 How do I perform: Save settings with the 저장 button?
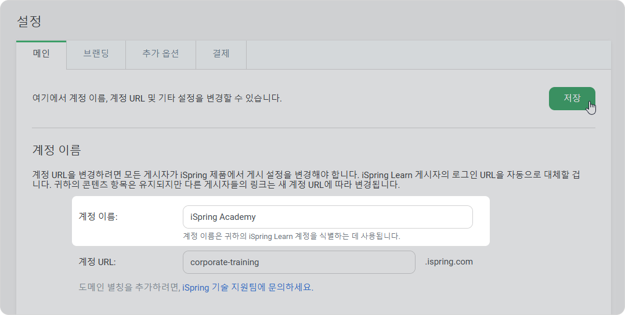(572, 99)
